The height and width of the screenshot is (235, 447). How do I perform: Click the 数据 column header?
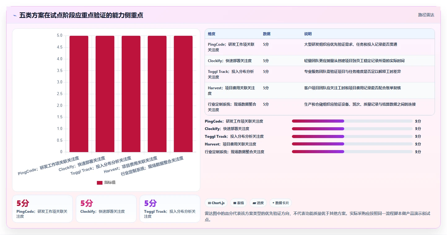[267, 34]
